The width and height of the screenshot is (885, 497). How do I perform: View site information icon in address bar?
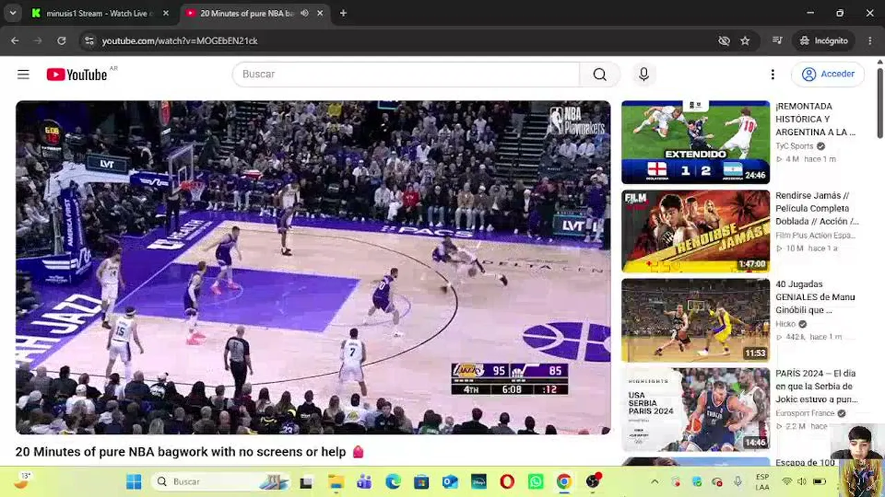click(88, 41)
